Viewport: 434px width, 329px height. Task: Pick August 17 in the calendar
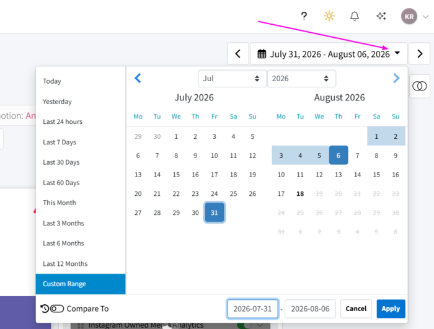281,193
